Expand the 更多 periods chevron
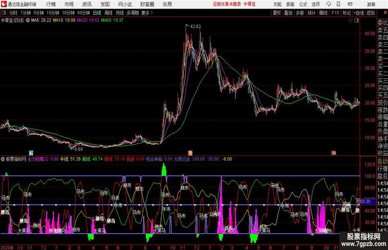This screenshot has width=388, height=250. pyautogui.click(x=147, y=13)
